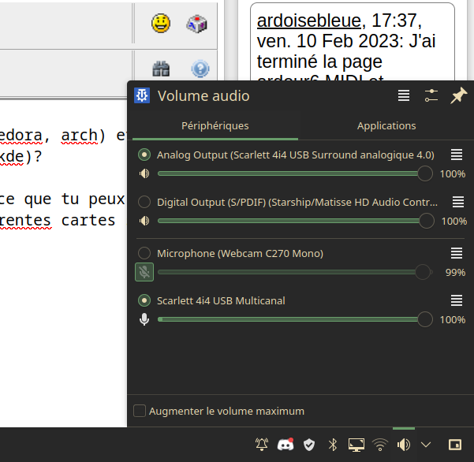This screenshot has width=474, height=462.
Task: Click the display monitor tray icon
Action: pos(356,445)
